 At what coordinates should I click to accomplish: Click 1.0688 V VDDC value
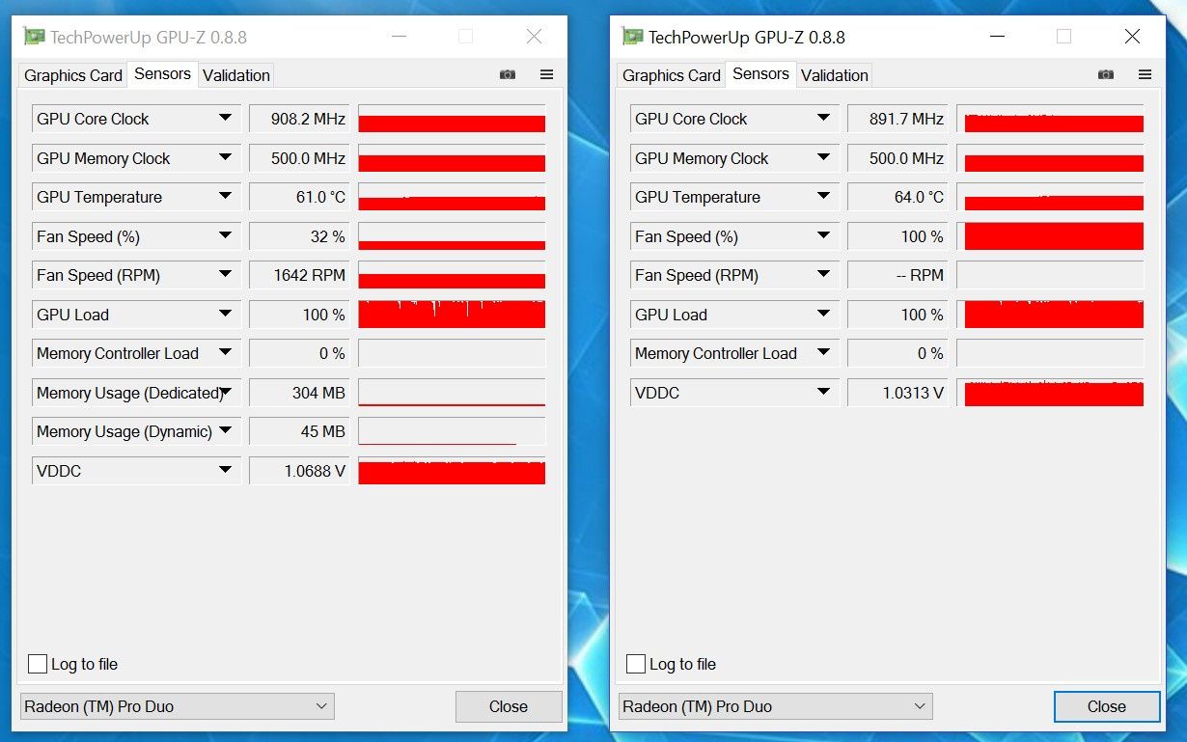point(300,471)
